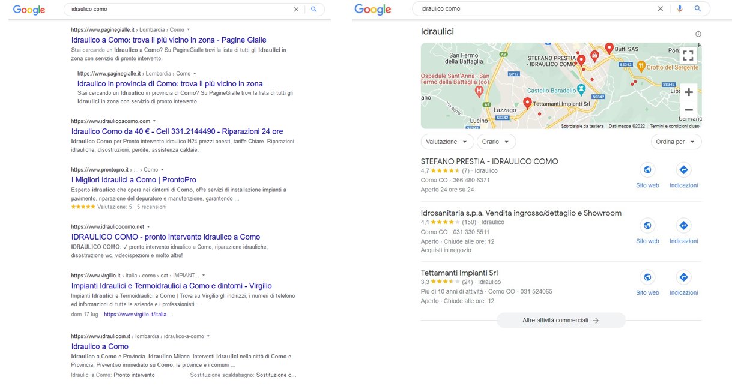
Task: Click the left search magnifier icon
Action: pyautogui.click(x=313, y=10)
